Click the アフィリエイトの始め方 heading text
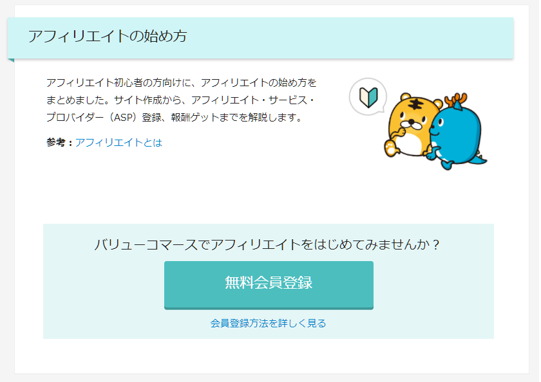Viewport: 541px width, 382px height. click(x=108, y=36)
